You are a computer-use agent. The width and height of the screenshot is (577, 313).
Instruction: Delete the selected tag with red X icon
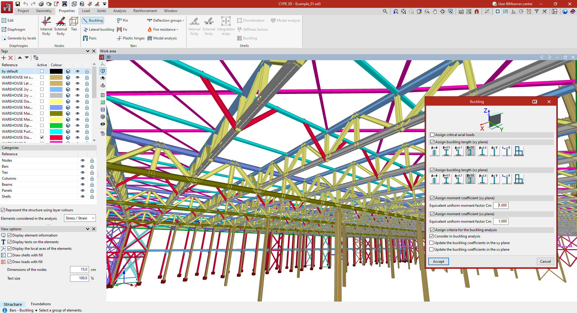[11, 58]
